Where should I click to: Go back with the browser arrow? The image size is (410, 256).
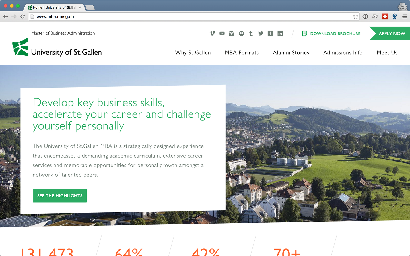pyautogui.click(x=5, y=16)
